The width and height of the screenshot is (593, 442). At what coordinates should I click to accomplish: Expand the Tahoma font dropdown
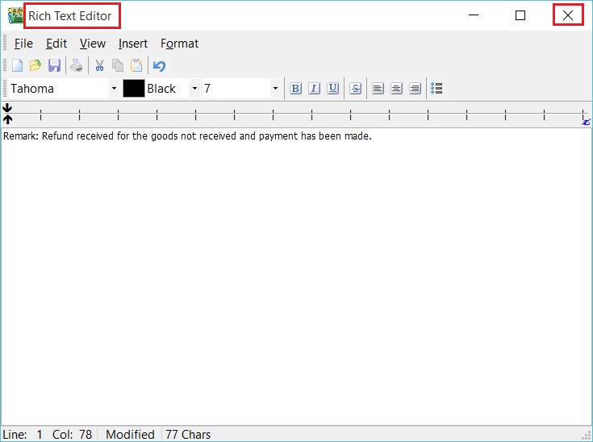click(x=114, y=89)
